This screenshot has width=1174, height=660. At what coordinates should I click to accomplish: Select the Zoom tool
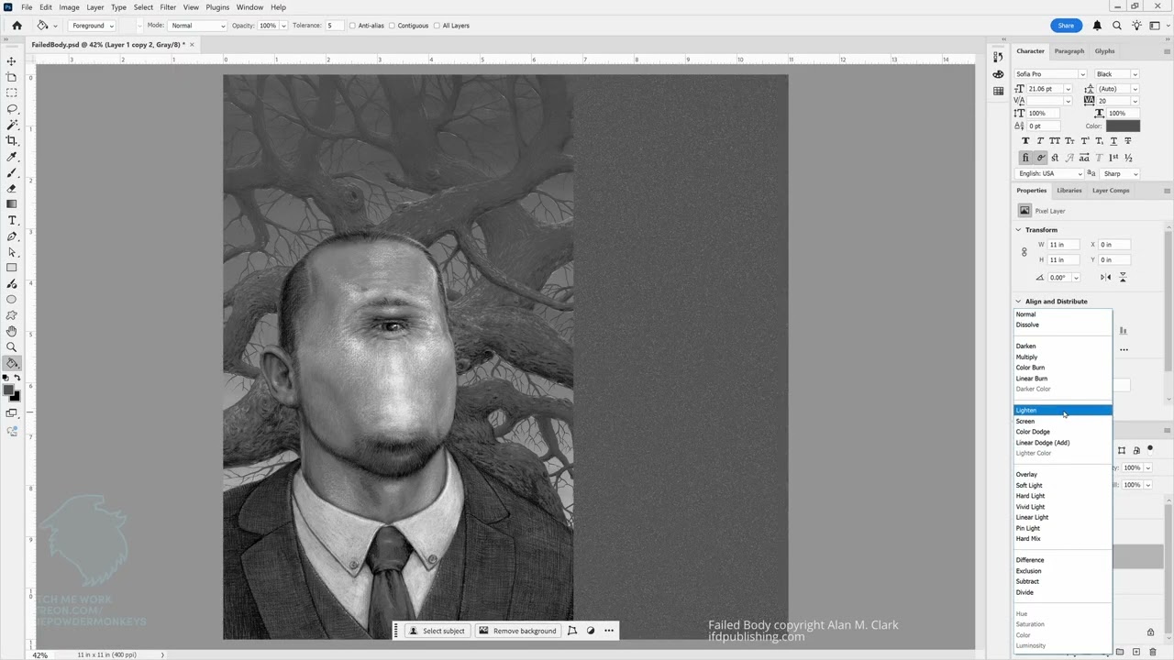[12, 346]
